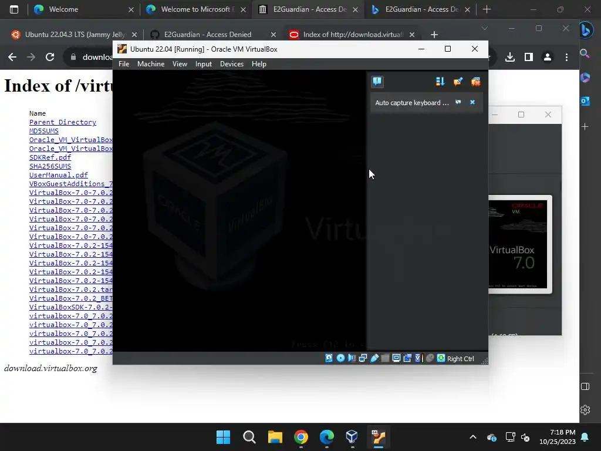Viewport: 601px width, 451px height.
Task: Open the MD5SUMS link
Action: 43,131
